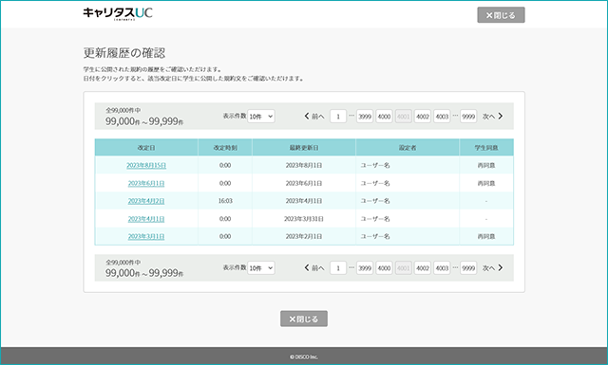Click the 最終更新日 column header
The image size is (608, 365).
[x=304, y=148]
